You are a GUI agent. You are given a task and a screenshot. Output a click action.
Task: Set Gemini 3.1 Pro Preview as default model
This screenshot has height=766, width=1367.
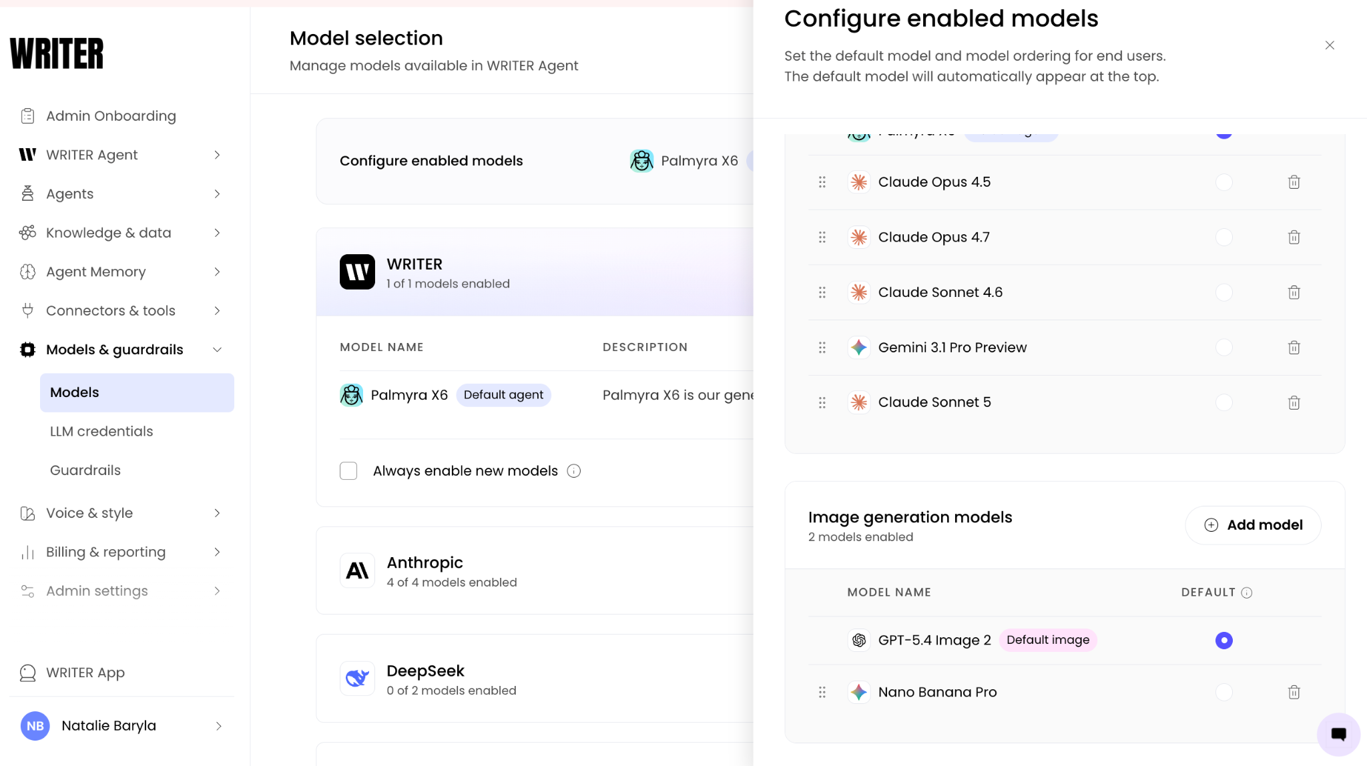point(1223,348)
